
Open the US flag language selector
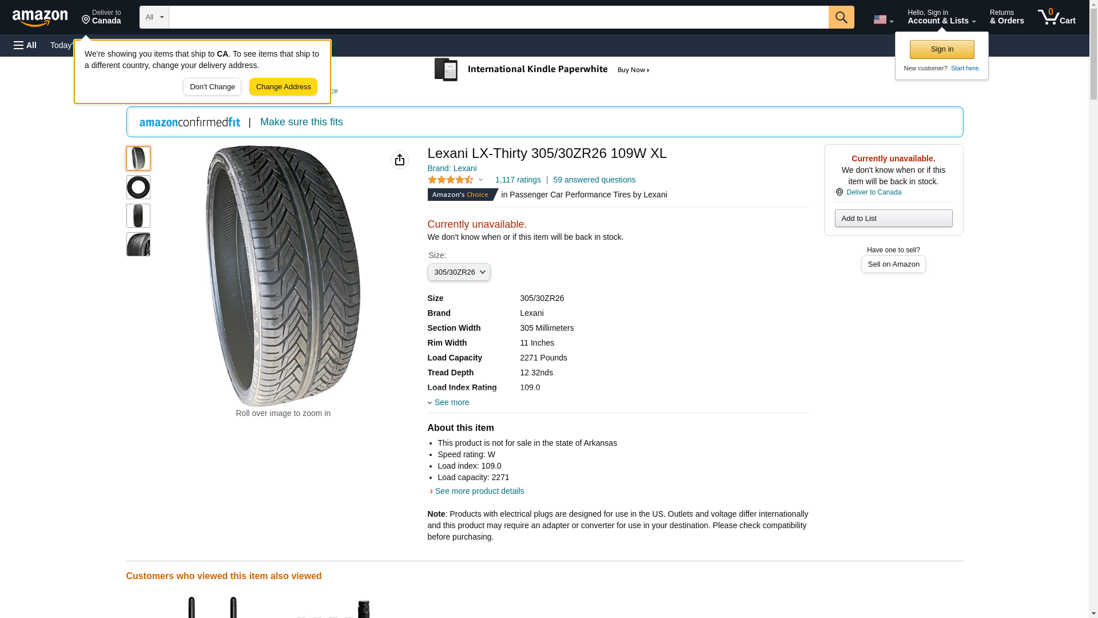882,19
